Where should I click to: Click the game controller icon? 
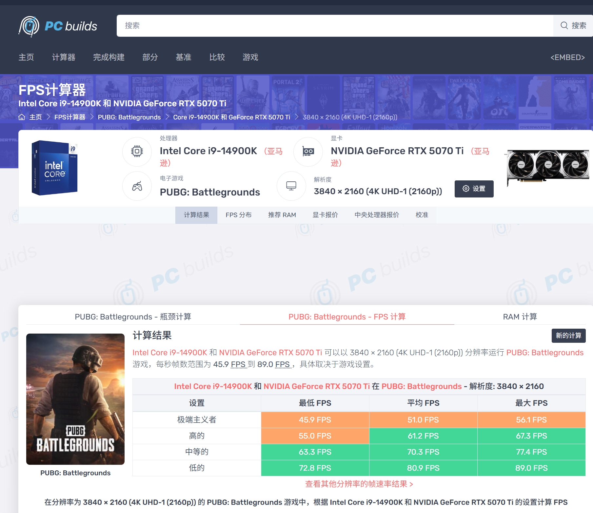pyautogui.click(x=137, y=186)
